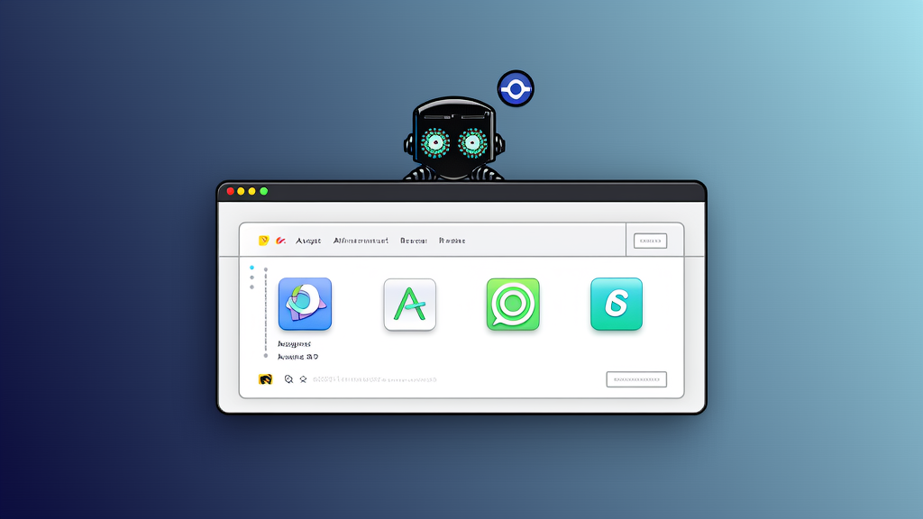923x519 pixels.
Task: Launch the white app with green letter A
Action: (x=409, y=304)
